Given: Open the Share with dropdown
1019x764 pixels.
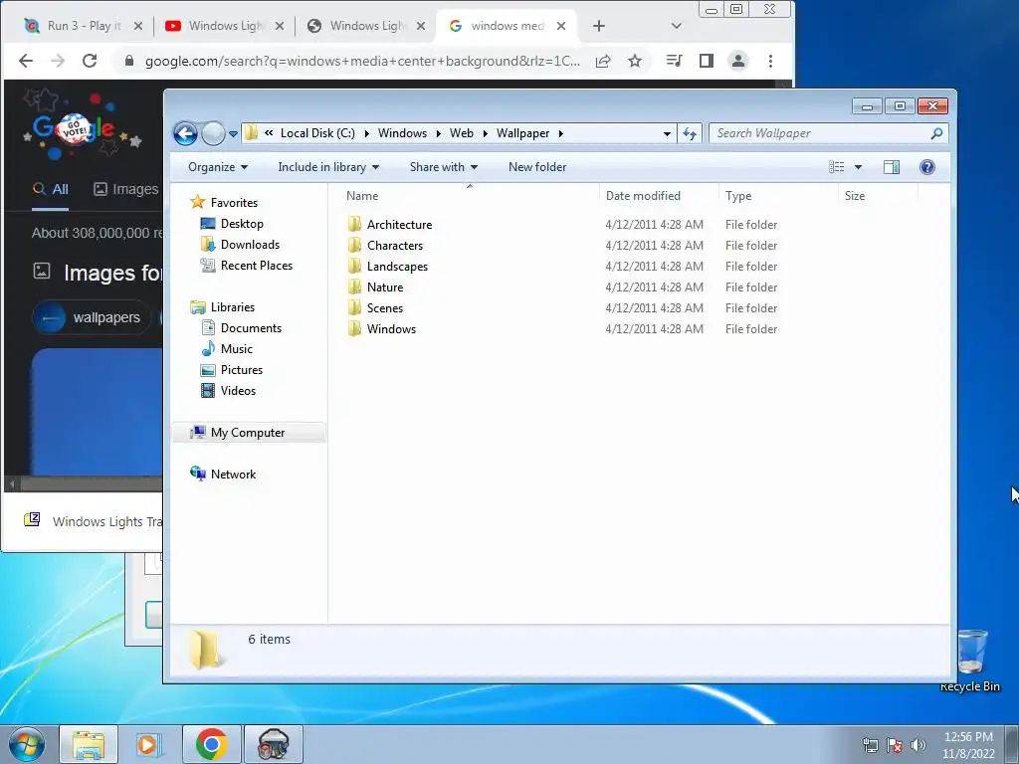Looking at the screenshot, I should coord(444,167).
